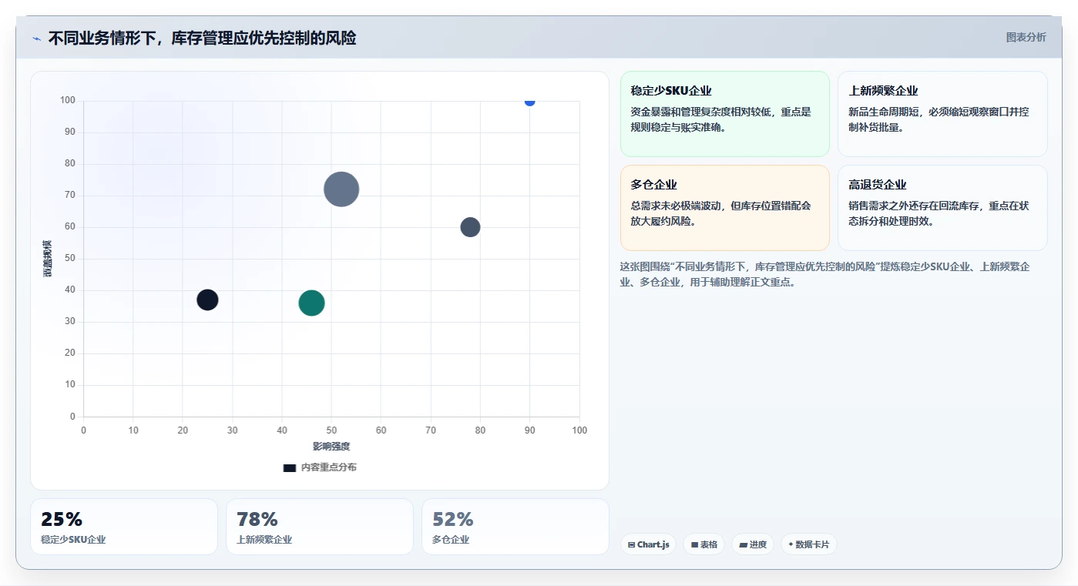Click the 影响强度 x-axis title

point(331,447)
